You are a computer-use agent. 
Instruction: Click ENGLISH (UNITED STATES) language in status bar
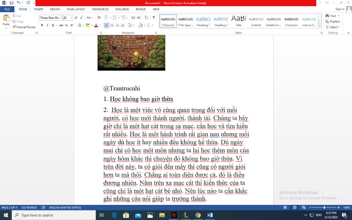[65, 207]
